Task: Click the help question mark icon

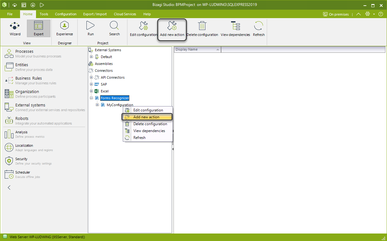Action: (x=381, y=14)
